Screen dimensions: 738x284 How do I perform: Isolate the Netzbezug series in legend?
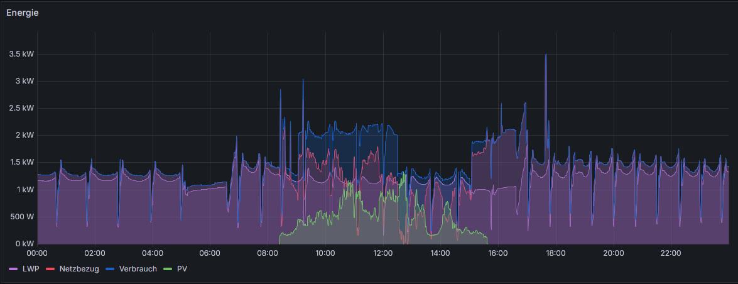coord(79,269)
